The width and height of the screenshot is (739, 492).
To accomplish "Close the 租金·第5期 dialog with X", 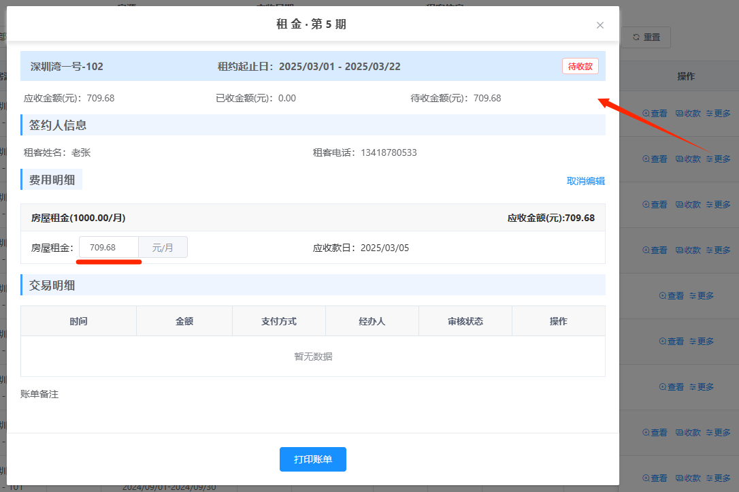I will 600,25.
